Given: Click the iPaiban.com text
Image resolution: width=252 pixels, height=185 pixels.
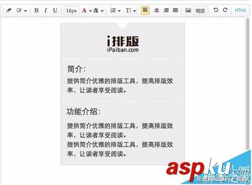Looking at the screenshot, I should [x=123, y=50].
